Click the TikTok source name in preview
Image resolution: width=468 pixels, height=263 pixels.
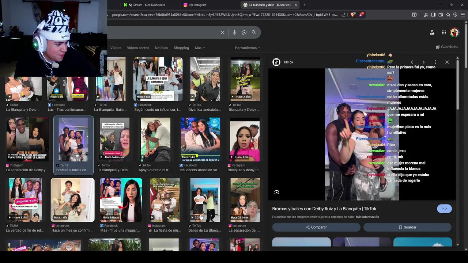click(288, 62)
